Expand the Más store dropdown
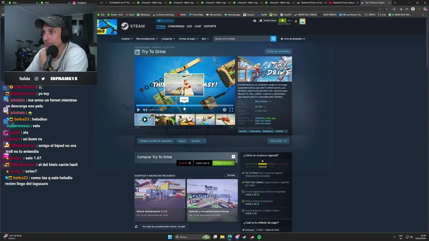 205,38
